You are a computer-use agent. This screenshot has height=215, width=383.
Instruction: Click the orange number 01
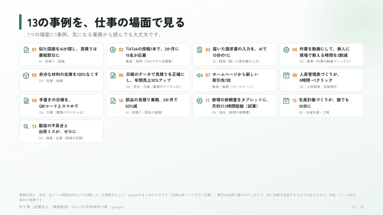34,50
